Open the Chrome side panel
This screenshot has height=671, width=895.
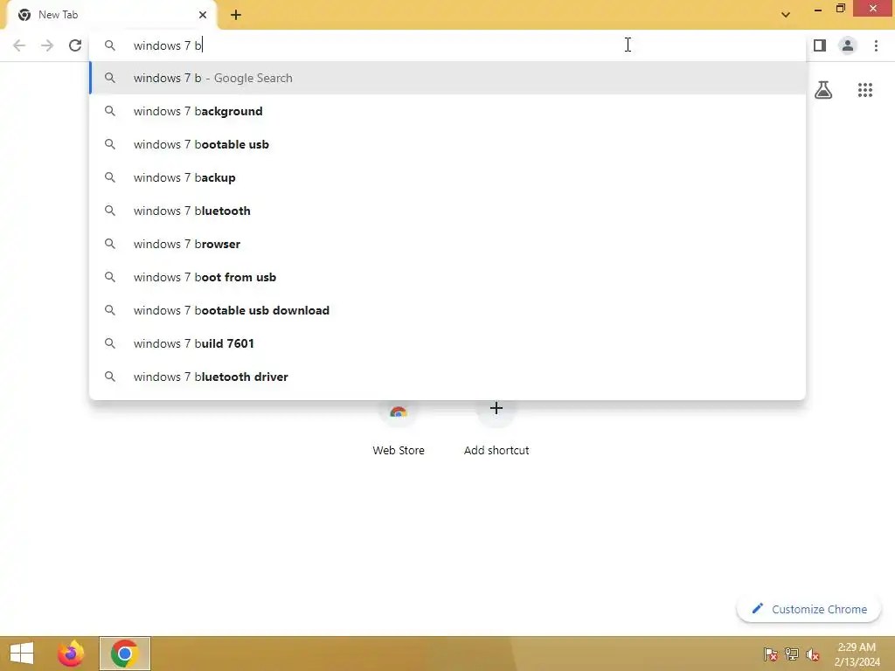pos(820,45)
